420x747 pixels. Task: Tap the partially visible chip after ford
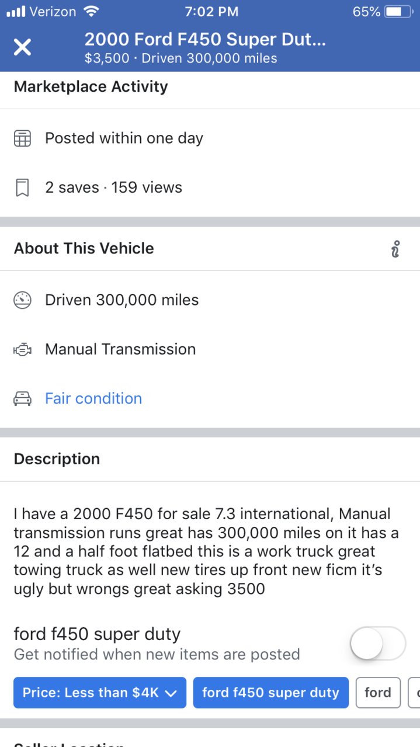click(x=414, y=693)
